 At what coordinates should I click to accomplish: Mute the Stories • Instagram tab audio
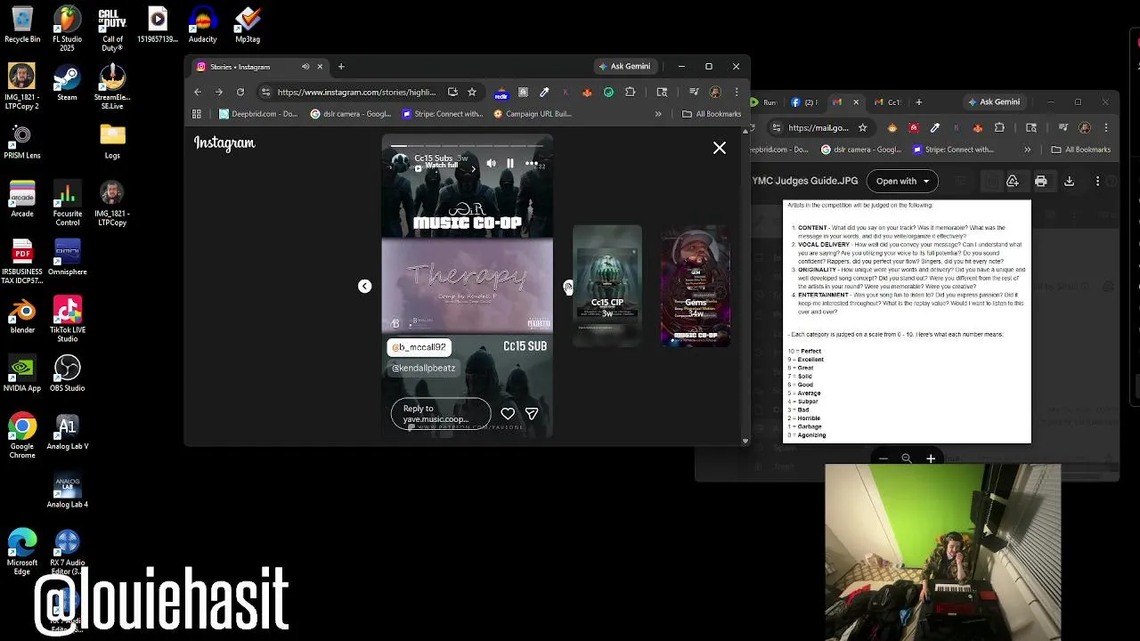coord(305,67)
